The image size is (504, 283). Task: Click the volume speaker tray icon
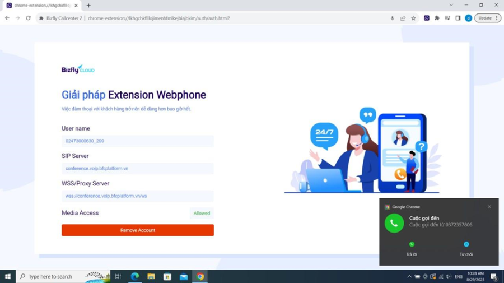pos(449,277)
